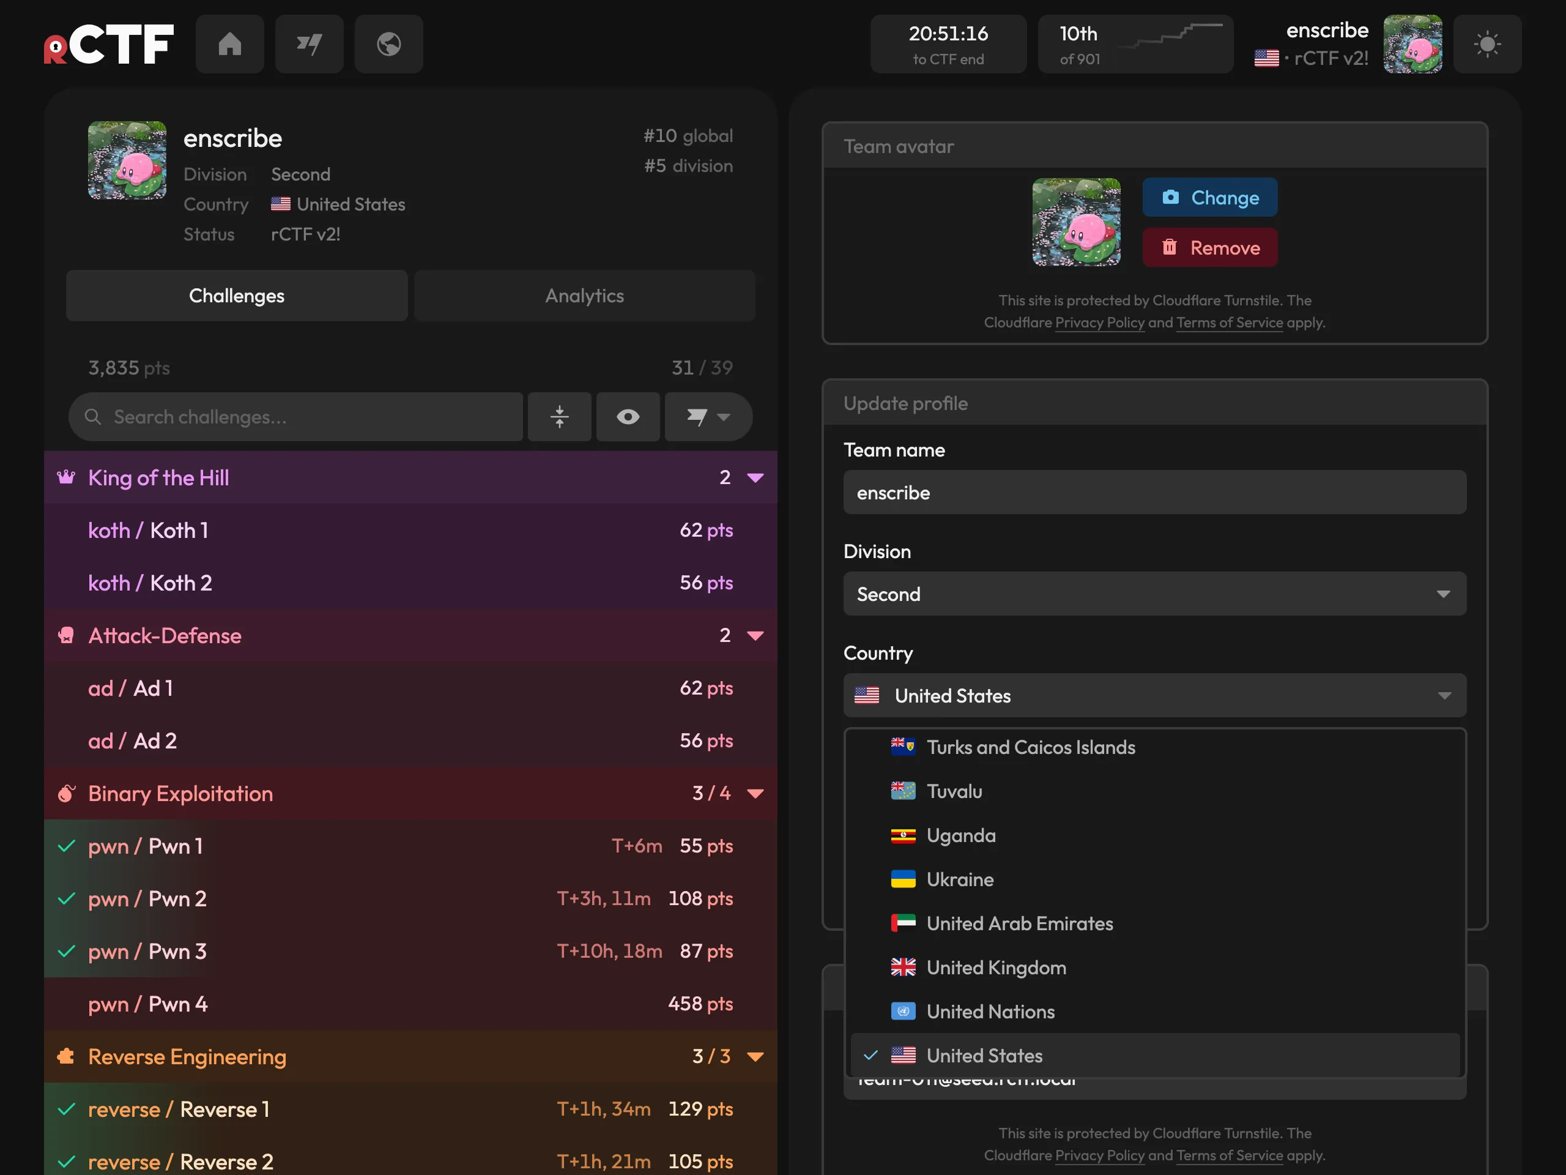Open the enscribe avatar in top bar
The image size is (1566, 1175).
tap(1412, 44)
